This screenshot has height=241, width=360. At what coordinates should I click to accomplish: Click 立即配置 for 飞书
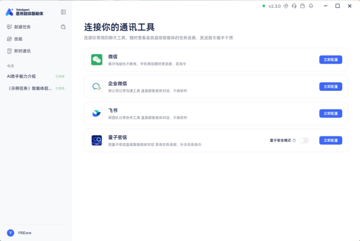coord(331,114)
